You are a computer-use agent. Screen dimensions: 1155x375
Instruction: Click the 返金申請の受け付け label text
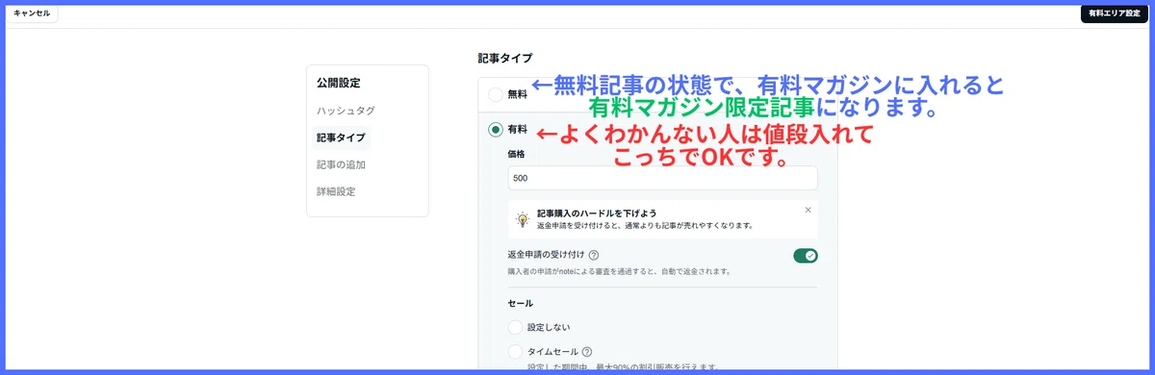[545, 256]
